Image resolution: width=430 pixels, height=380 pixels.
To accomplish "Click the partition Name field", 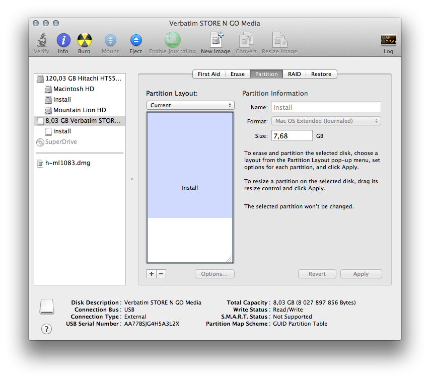I will coord(326,107).
